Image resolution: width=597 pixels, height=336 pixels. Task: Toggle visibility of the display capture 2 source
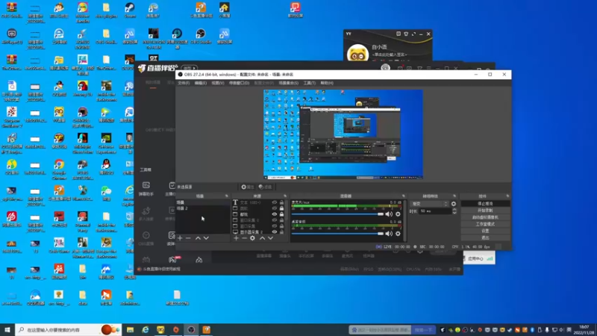pyautogui.click(x=274, y=231)
